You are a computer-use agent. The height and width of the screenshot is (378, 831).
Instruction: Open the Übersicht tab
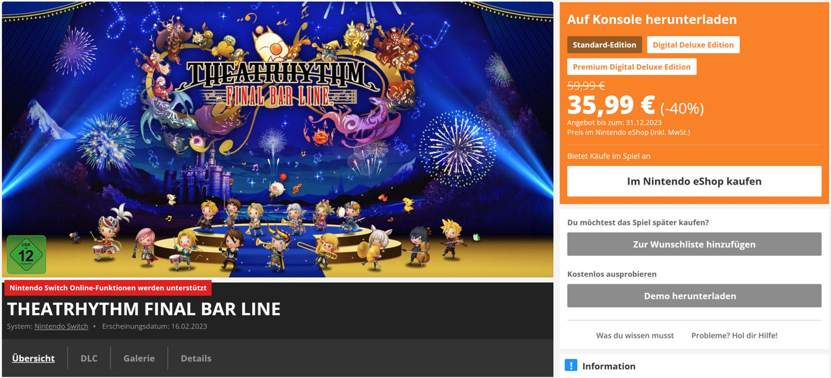click(x=33, y=358)
